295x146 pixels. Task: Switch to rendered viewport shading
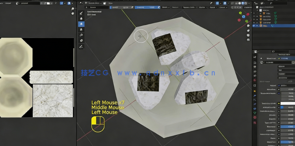[246, 3]
